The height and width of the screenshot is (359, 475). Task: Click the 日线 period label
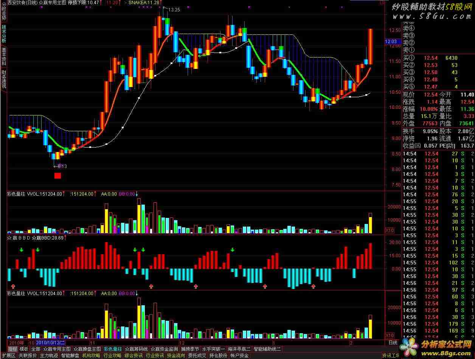(x=393, y=342)
